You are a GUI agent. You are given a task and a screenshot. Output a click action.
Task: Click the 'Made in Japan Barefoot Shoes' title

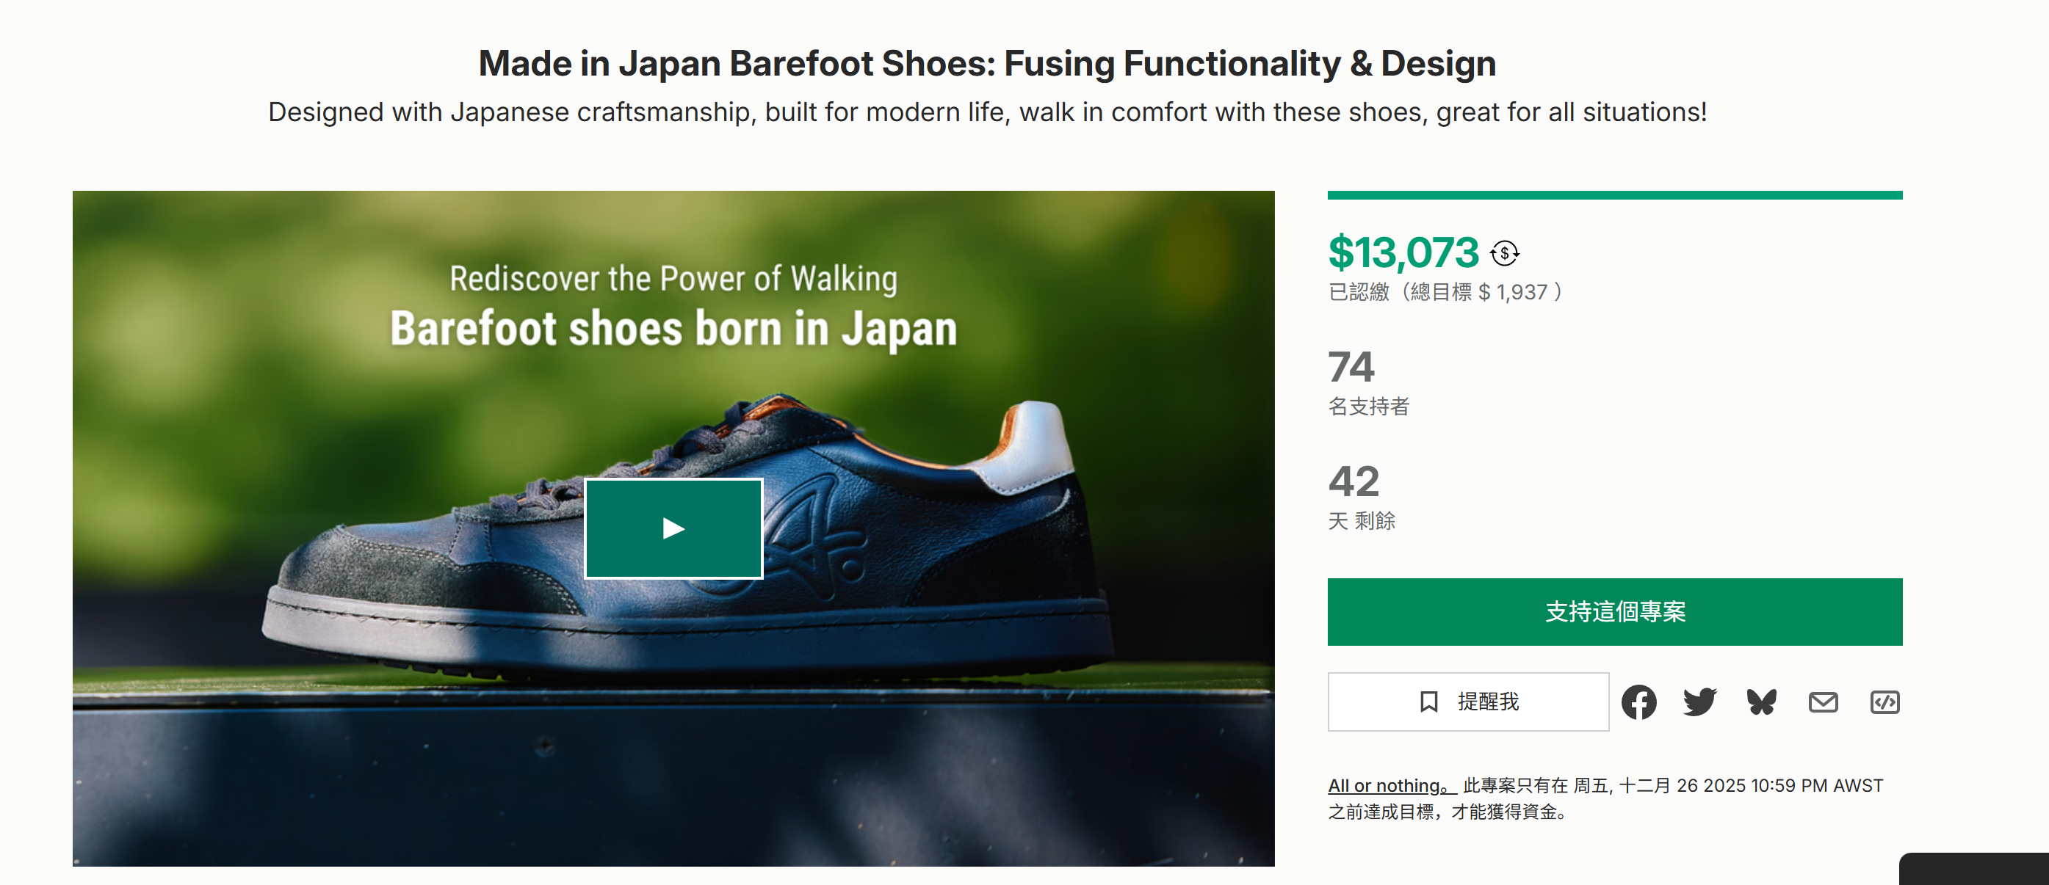[x=986, y=64]
